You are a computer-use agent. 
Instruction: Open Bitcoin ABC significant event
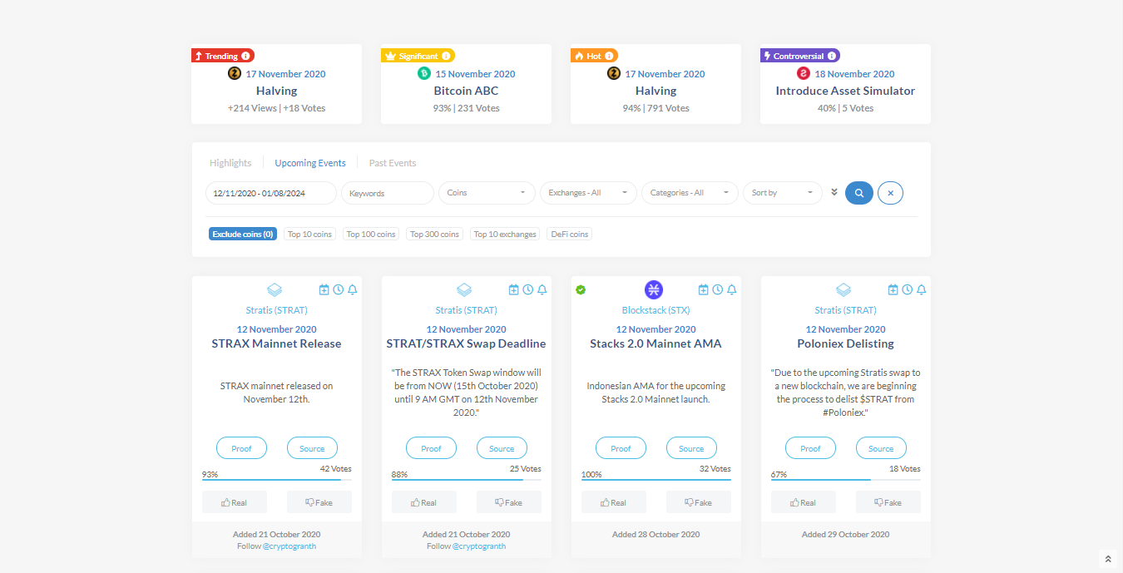(467, 91)
